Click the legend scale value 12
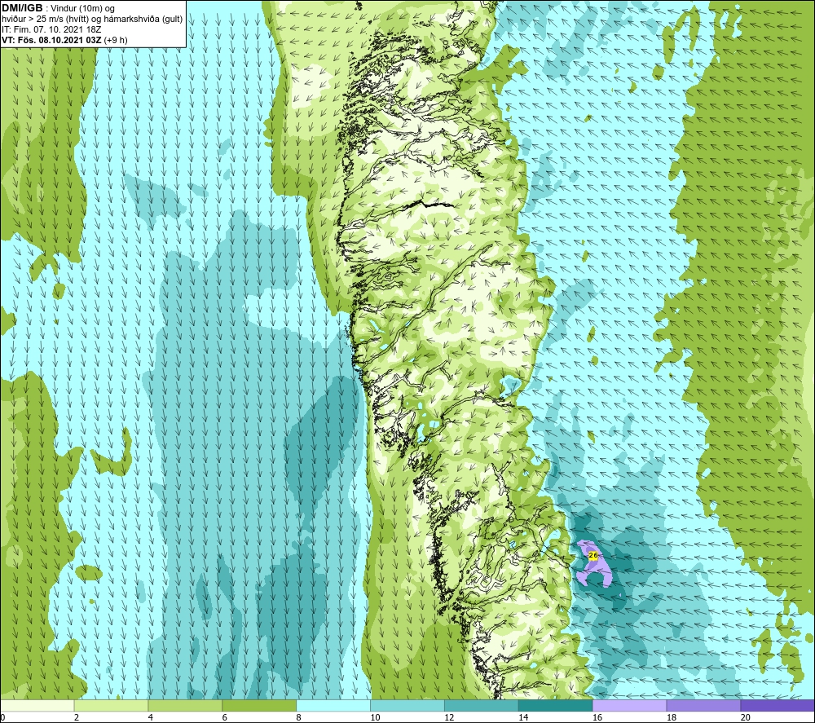 tap(449, 718)
